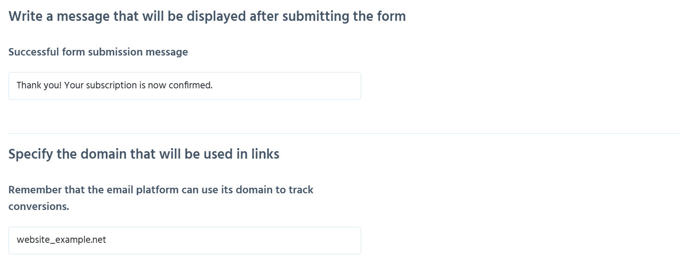
Task: Click the word "conversions." in the note
Action: click(39, 207)
